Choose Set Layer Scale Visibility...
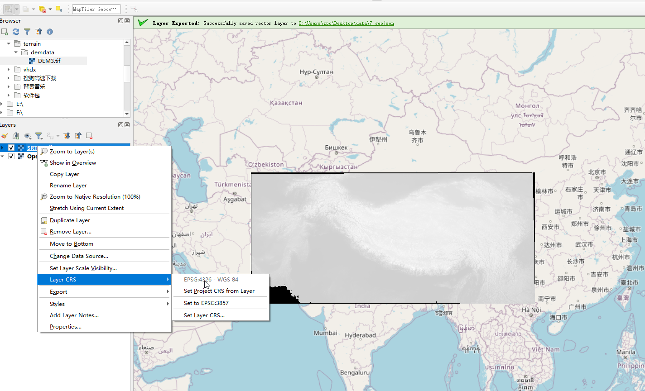The width and height of the screenshot is (645, 391). (x=104, y=268)
